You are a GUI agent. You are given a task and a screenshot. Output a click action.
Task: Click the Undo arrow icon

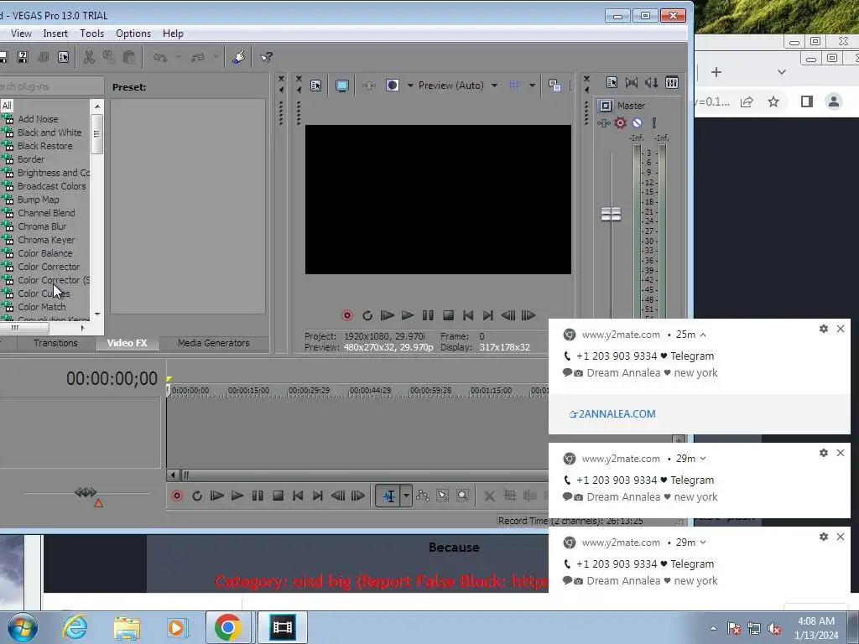point(160,57)
